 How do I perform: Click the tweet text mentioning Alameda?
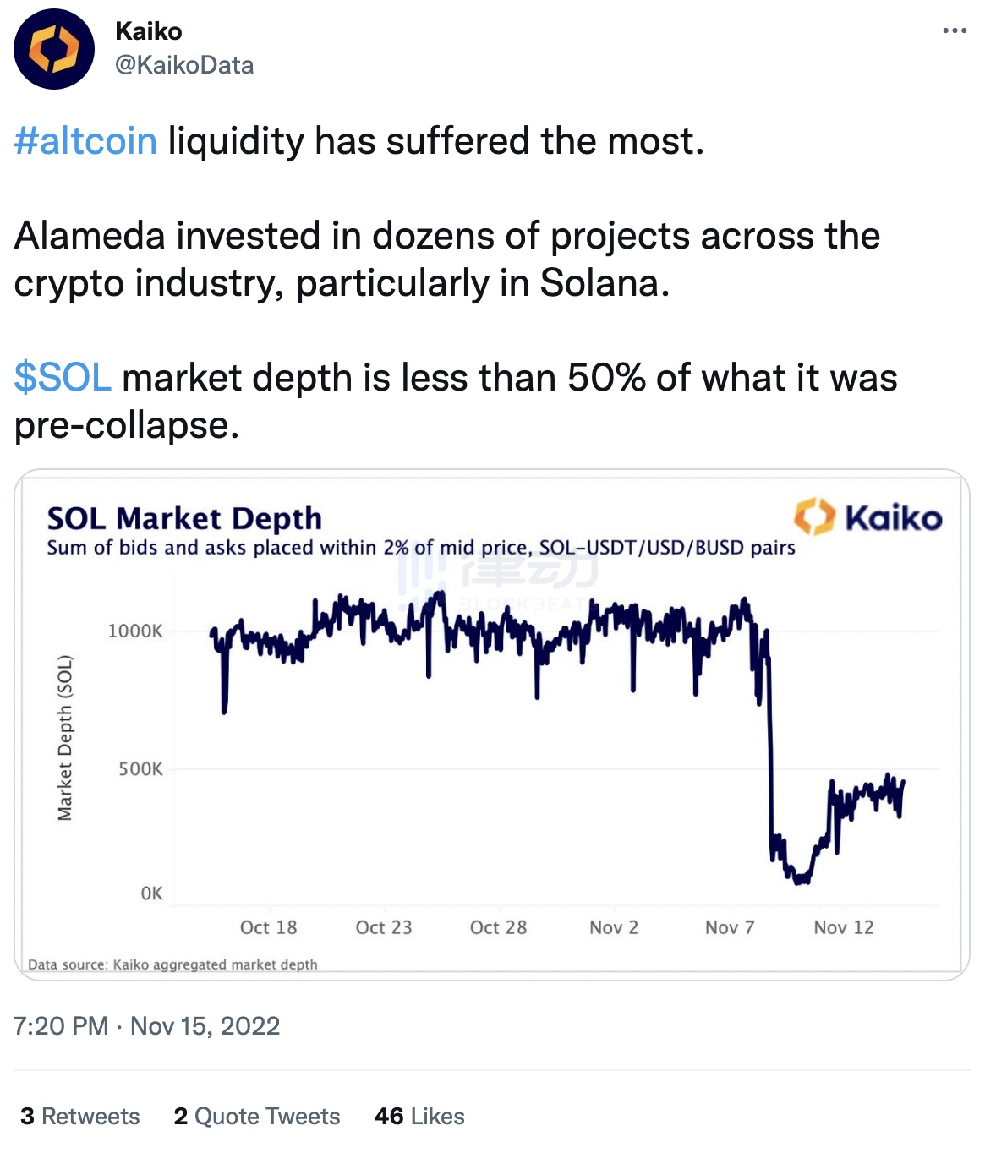[x=446, y=259]
